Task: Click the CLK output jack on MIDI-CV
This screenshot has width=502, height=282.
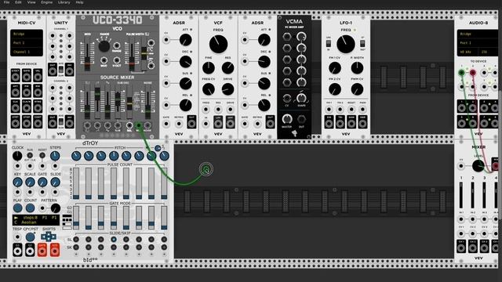Action: pos(16,107)
